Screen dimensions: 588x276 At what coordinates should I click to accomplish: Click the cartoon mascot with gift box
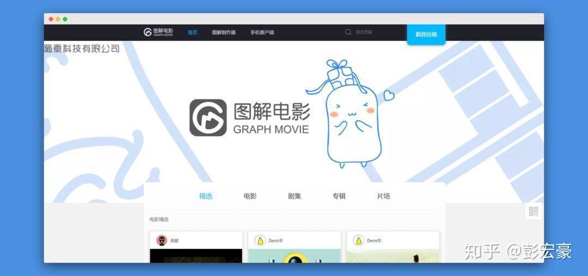351,113
